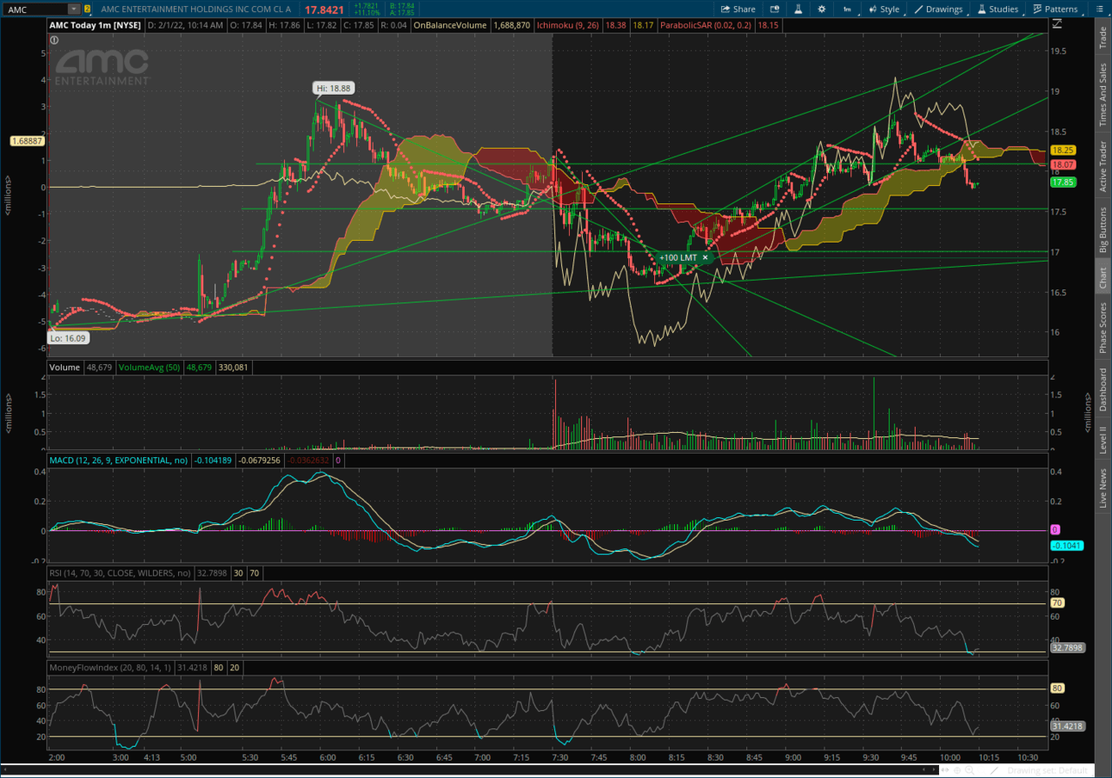Click the -0.1041 MACD value label
Viewport: 1112px width, 778px height.
click(1066, 545)
